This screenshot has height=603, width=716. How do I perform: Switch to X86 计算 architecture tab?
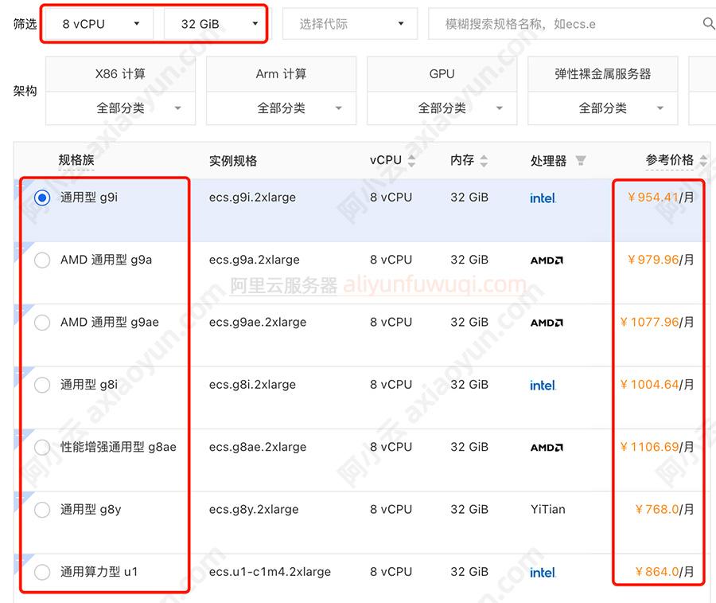121,73
